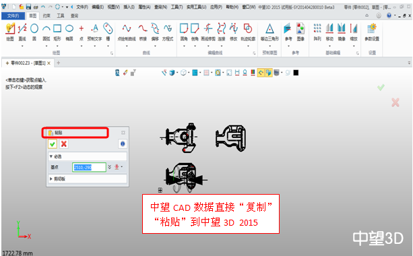The width and height of the screenshot is (413, 256).
Task: Select the 倒角 chamfer tool
Action: tap(195, 32)
